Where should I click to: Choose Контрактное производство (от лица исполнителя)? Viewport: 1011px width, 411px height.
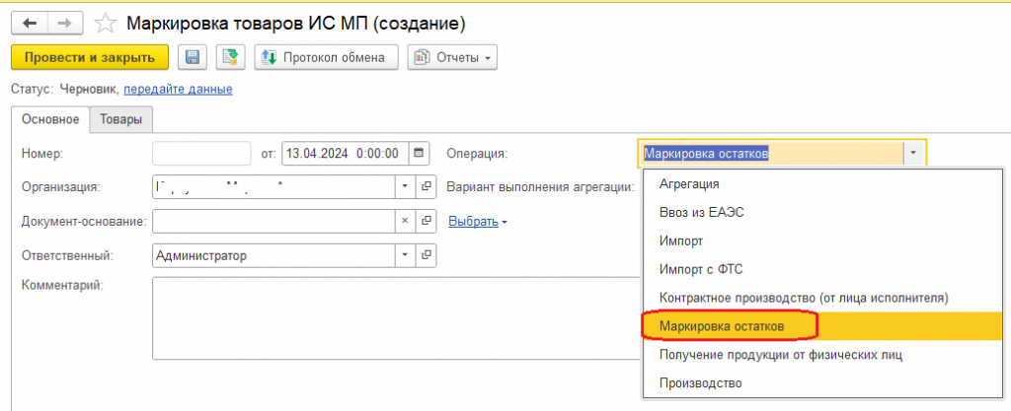pyautogui.click(x=824, y=299)
